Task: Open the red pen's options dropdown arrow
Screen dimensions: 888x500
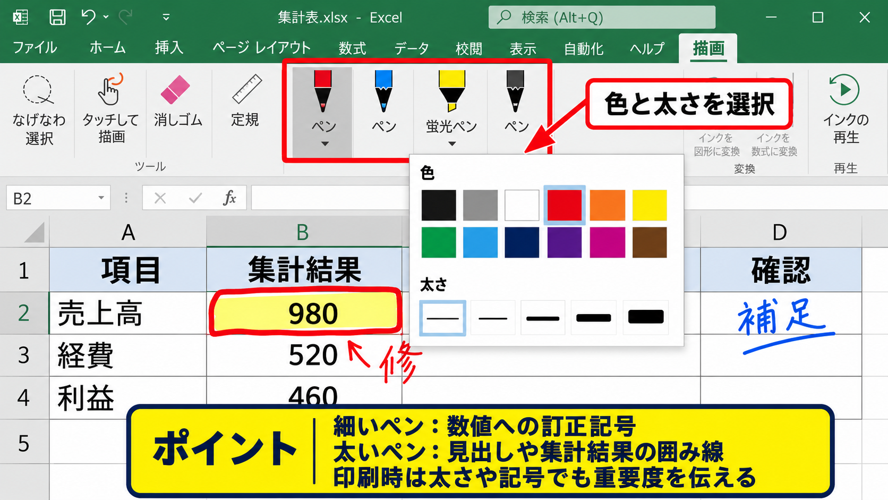Action: [325, 144]
